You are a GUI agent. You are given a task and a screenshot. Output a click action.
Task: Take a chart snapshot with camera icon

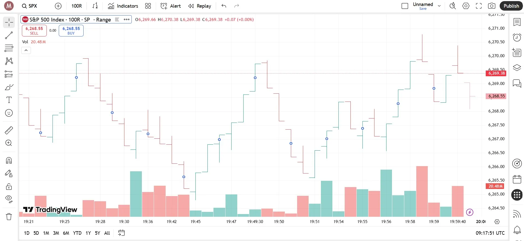(491, 6)
